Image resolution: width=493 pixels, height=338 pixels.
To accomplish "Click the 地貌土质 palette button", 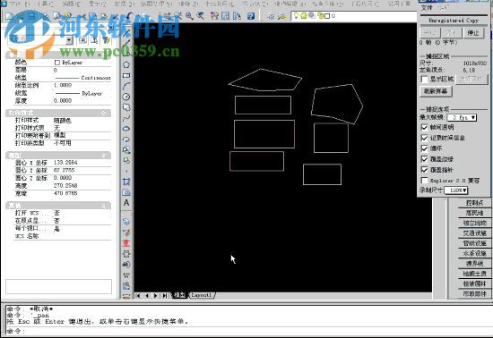I will tap(475, 274).
